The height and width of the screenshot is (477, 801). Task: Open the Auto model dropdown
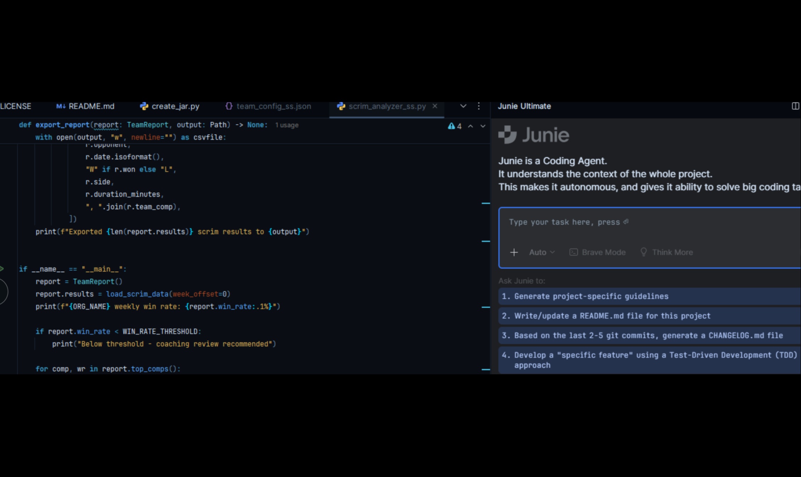pyautogui.click(x=542, y=252)
